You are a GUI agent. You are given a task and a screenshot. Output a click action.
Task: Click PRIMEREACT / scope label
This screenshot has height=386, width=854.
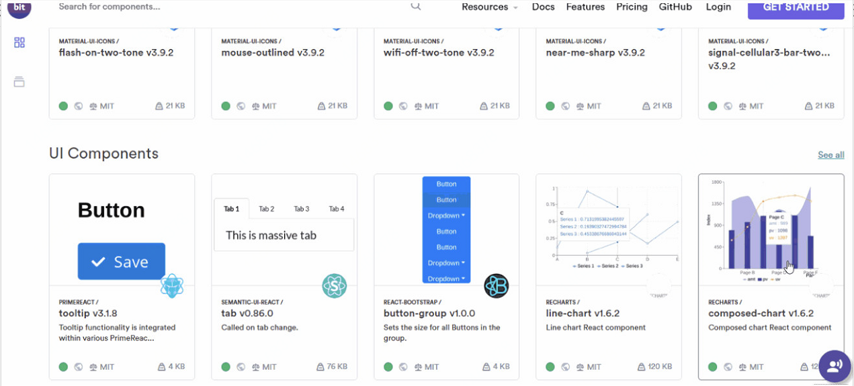click(79, 302)
